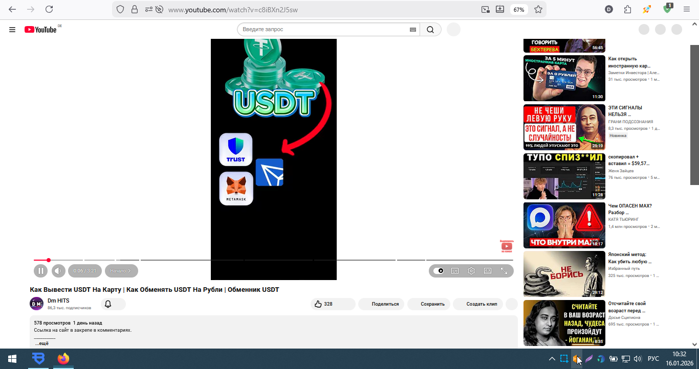Screen dimensions: 699x369
Task: Open the Extensions puzzle icon
Action: 628,9
